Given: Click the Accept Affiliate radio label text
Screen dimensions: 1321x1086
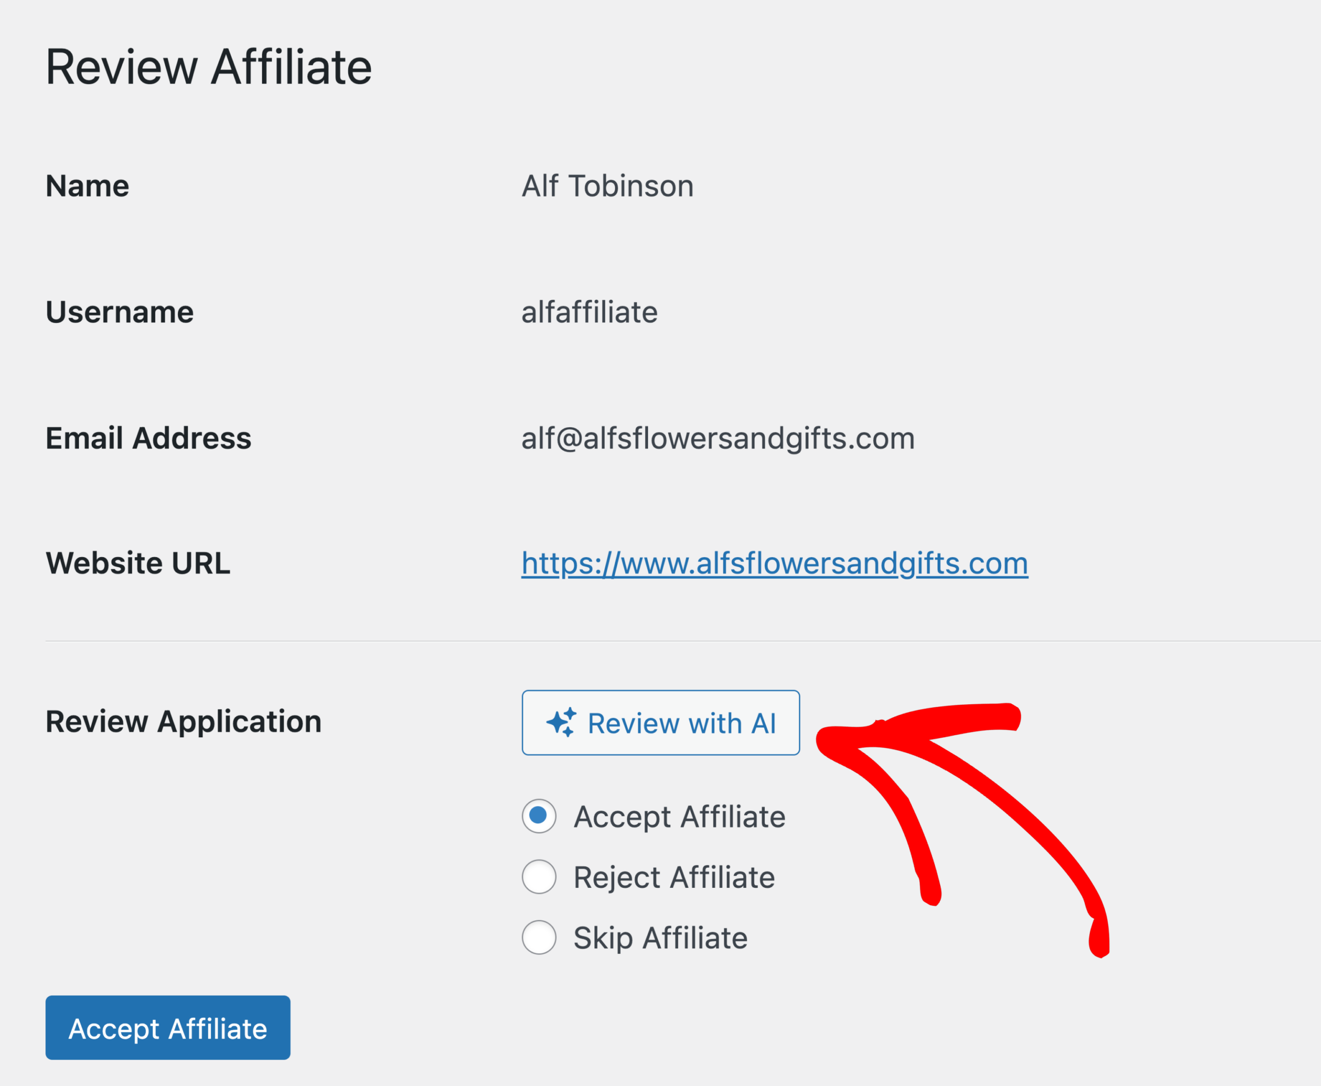Looking at the screenshot, I should (680, 817).
